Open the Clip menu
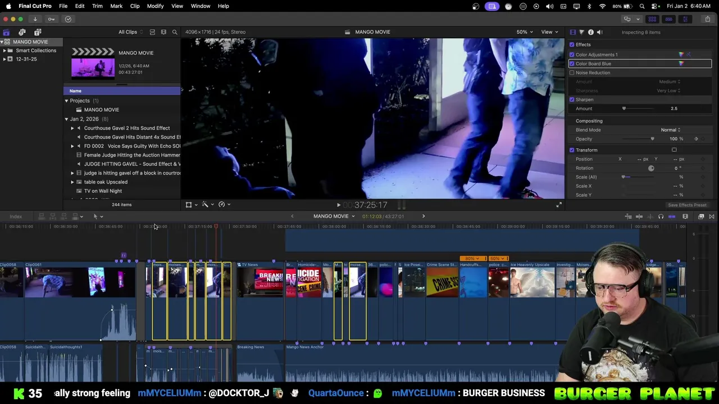719x404 pixels. pos(135,6)
